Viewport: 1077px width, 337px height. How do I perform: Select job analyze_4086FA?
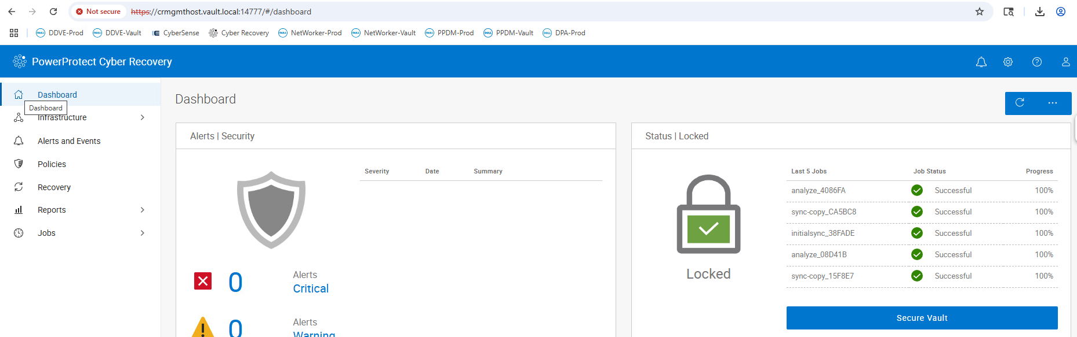click(x=818, y=190)
